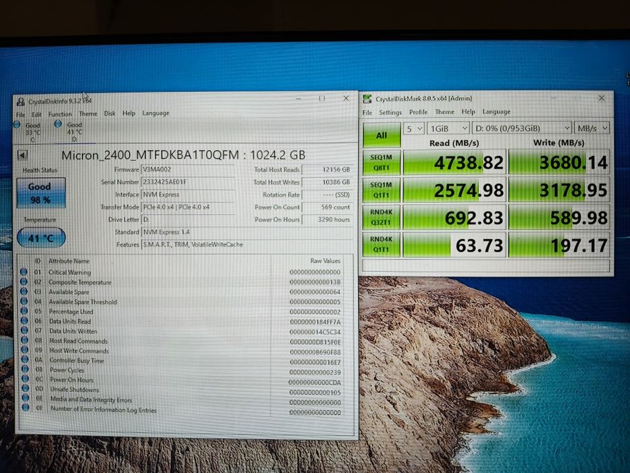Open the File menu in CrystalDiskMark
This screenshot has width=630, height=473.
367,112
